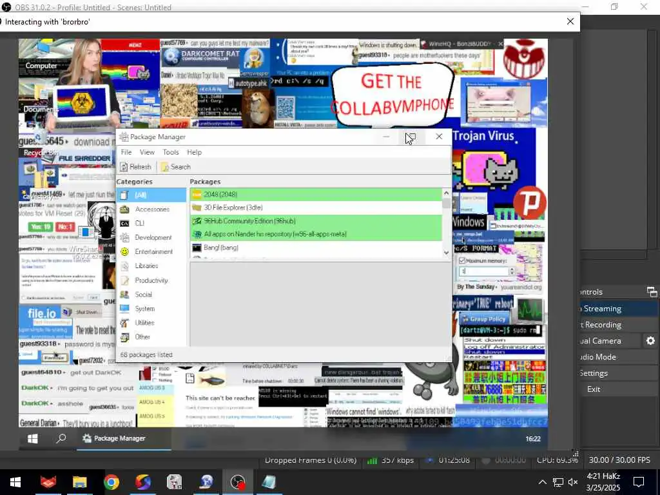Select the CLI category icon

pyautogui.click(x=124, y=224)
